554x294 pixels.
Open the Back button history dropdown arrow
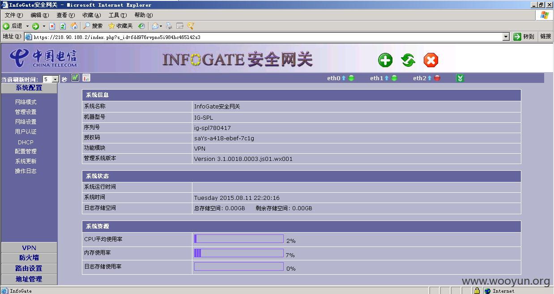[x=27, y=26]
